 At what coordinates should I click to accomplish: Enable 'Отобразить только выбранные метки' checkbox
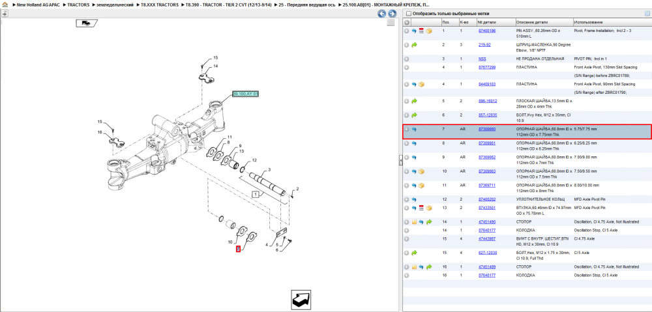click(x=408, y=14)
